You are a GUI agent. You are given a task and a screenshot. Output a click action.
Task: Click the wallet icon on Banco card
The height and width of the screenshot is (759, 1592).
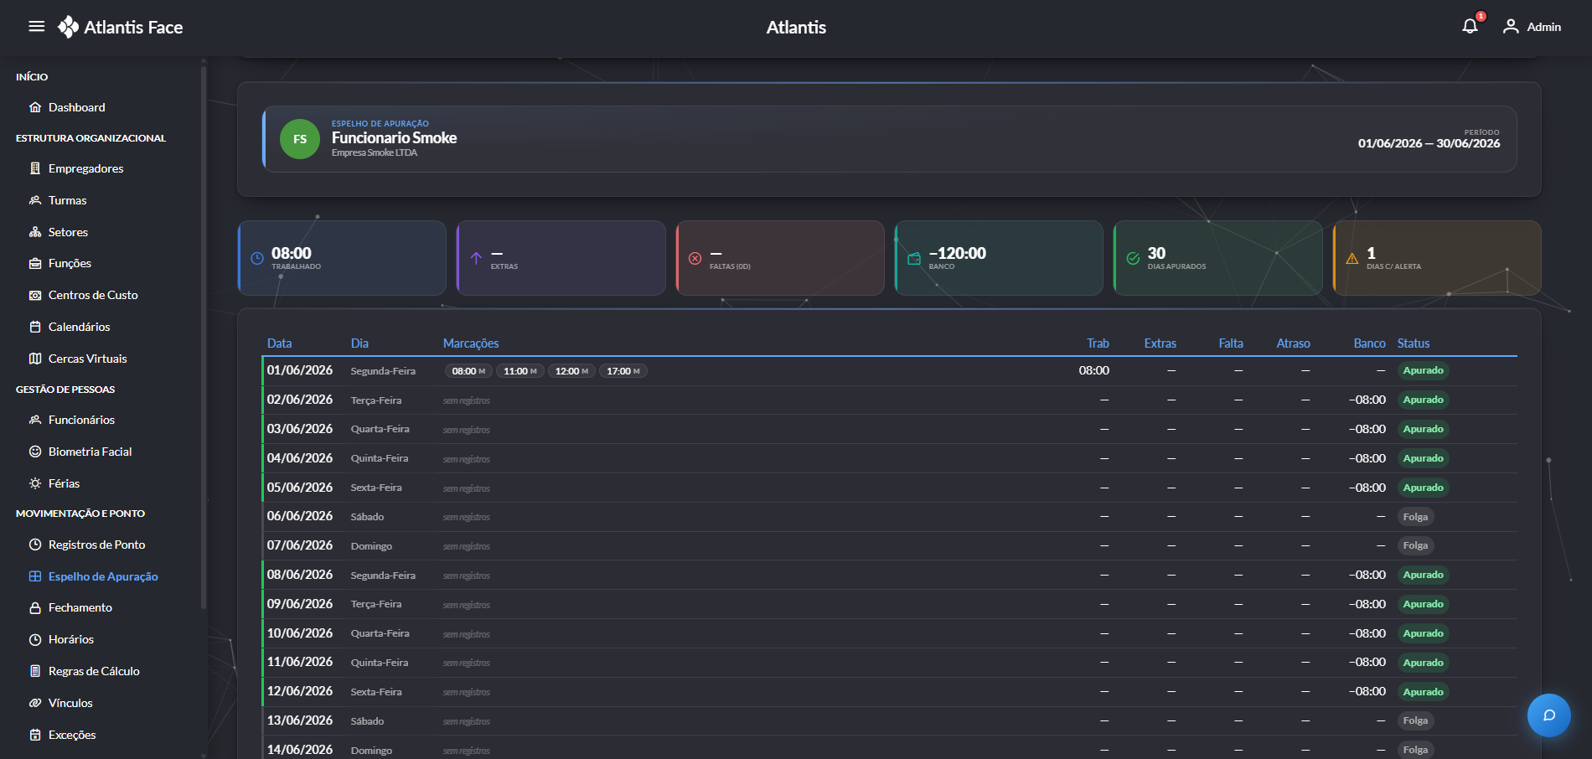[x=913, y=258]
